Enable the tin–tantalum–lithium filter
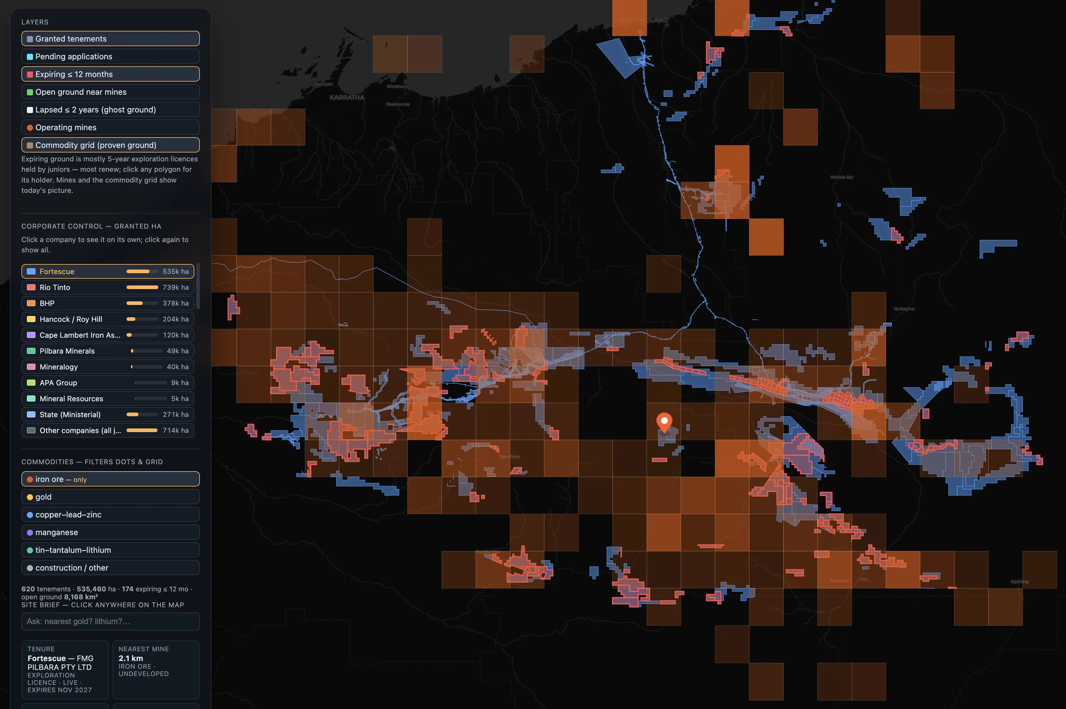This screenshot has width=1066, height=709. click(x=110, y=550)
